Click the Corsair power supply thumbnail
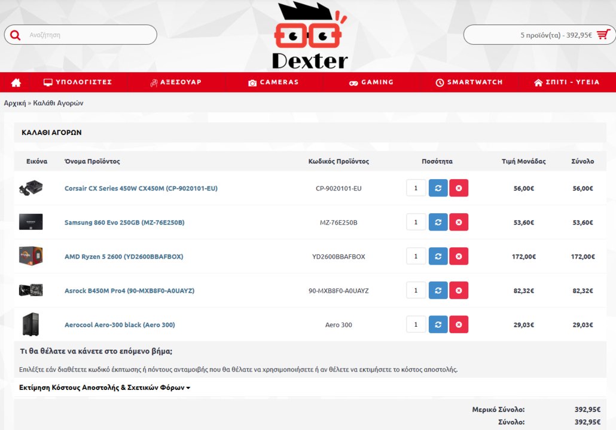Viewport: 616px width, 430px height. [x=31, y=188]
